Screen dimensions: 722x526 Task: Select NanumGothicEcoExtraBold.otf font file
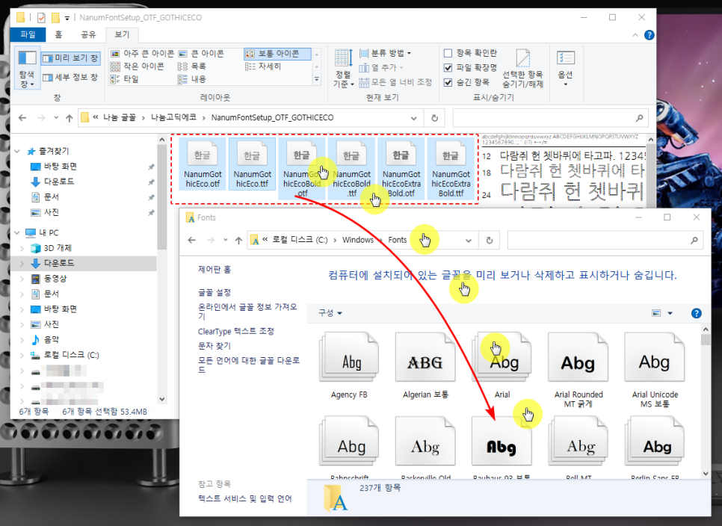click(x=401, y=170)
